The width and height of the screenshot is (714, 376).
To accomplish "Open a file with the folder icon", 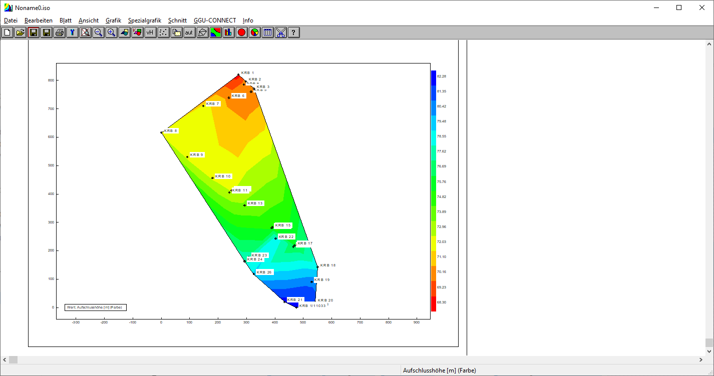I will (x=21, y=32).
